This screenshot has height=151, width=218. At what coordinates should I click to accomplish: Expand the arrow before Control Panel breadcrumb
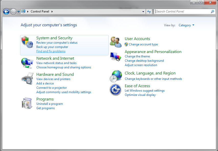point(28,11)
